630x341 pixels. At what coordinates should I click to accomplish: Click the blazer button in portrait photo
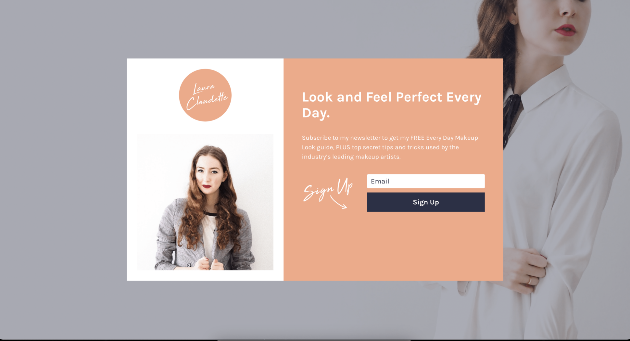pyautogui.click(x=189, y=265)
